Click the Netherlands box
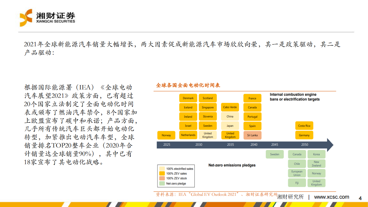 click(x=188, y=135)
